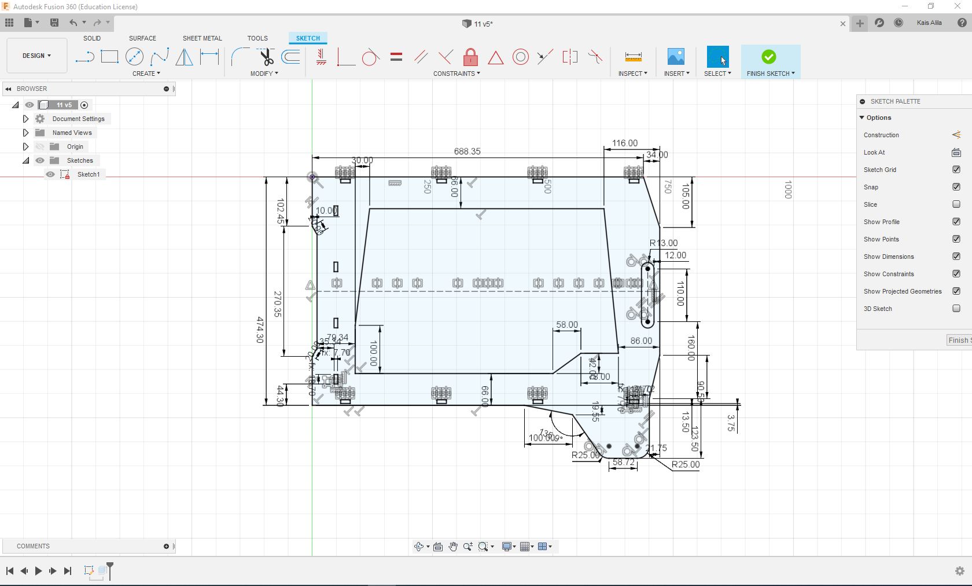Toggle the Sketch Grid checkbox
This screenshot has height=586, width=972.
pos(956,170)
